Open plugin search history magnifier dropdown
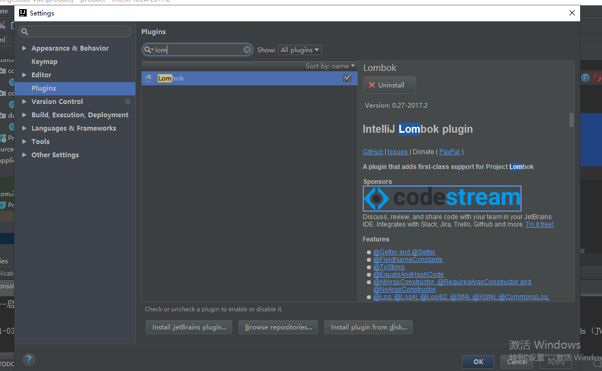This screenshot has height=371, width=602. pos(149,50)
